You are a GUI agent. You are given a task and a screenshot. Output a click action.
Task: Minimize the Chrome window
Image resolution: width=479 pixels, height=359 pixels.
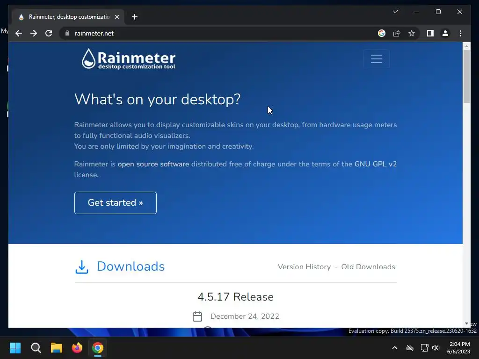tap(417, 12)
